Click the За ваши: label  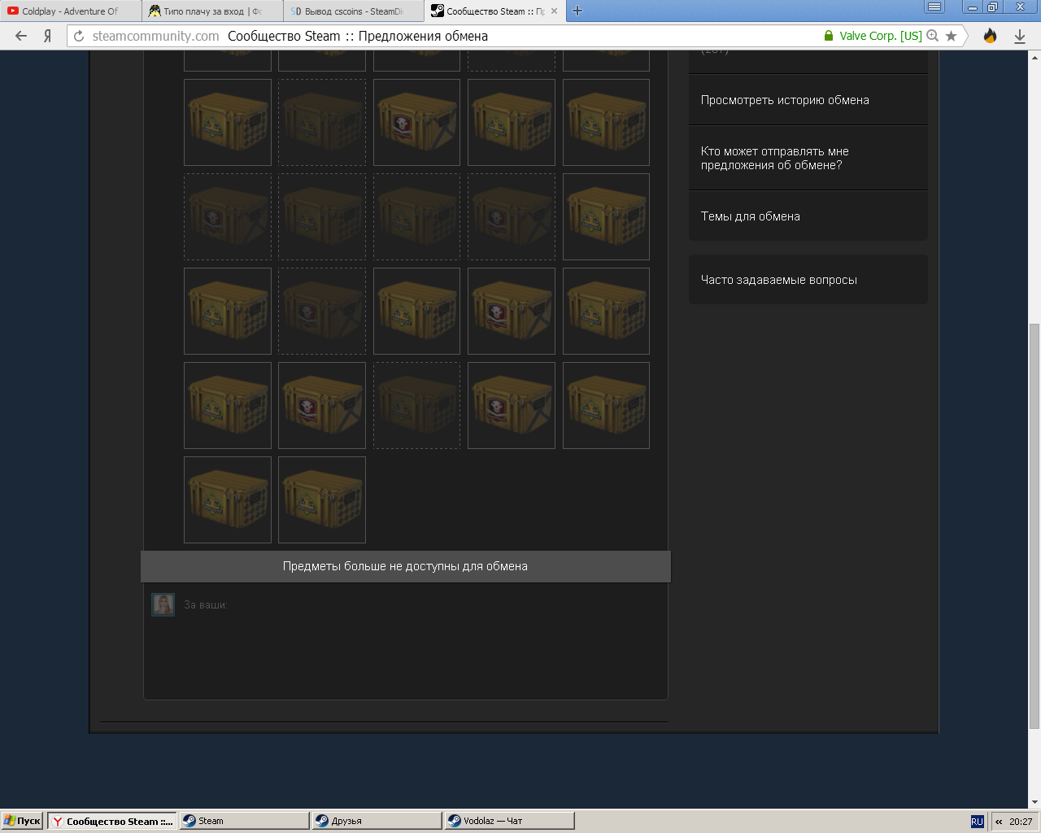tap(206, 605)
